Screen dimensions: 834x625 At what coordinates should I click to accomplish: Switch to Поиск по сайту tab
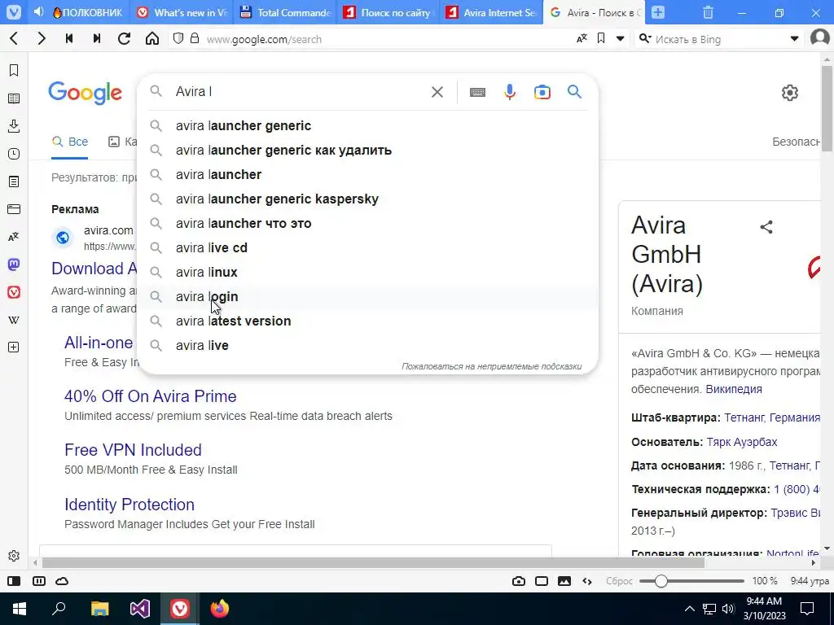[388, 12]
